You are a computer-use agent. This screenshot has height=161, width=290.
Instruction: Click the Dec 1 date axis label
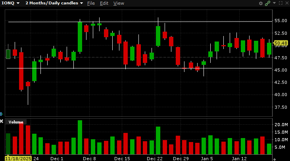pos(57,159)
